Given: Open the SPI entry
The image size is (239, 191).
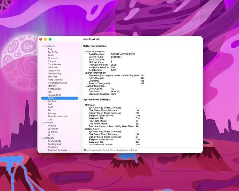Looking at the screenshot, I should (x=49, y=110).
